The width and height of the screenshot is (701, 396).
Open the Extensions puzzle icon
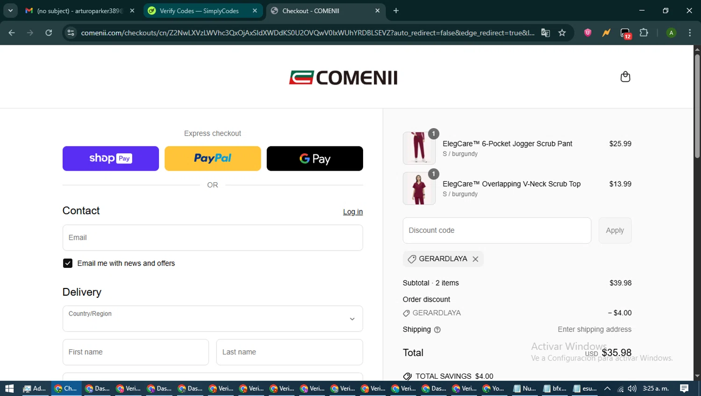pyautogui.click(x=644, y=33)
